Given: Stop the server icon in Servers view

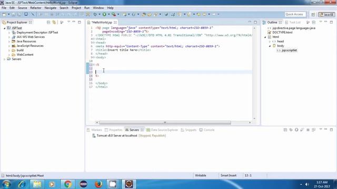Looking at the screenshot, I should [308, 130].
